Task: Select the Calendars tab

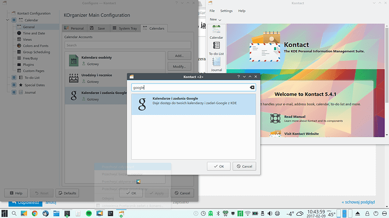Action: click(x=154, y=28)
